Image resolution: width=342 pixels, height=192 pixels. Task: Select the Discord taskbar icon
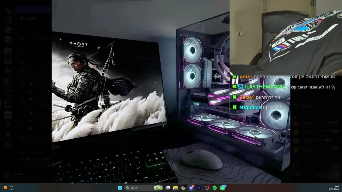coord(191,188)
